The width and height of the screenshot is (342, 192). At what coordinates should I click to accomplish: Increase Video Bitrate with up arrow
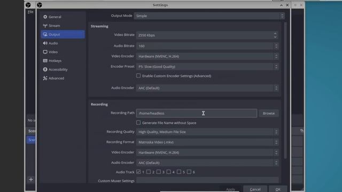275,33
